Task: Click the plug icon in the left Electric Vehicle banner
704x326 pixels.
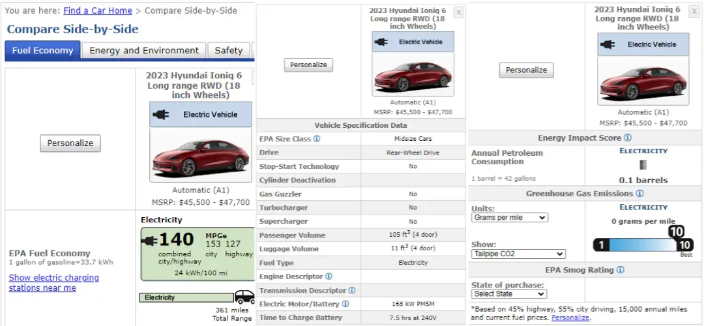Action: point(161,115)
